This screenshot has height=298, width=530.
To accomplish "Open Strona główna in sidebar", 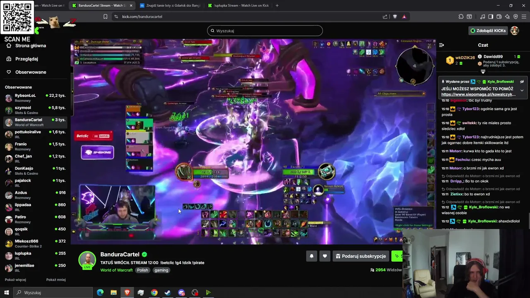I will pyautogui.click(x=30, y=46).
